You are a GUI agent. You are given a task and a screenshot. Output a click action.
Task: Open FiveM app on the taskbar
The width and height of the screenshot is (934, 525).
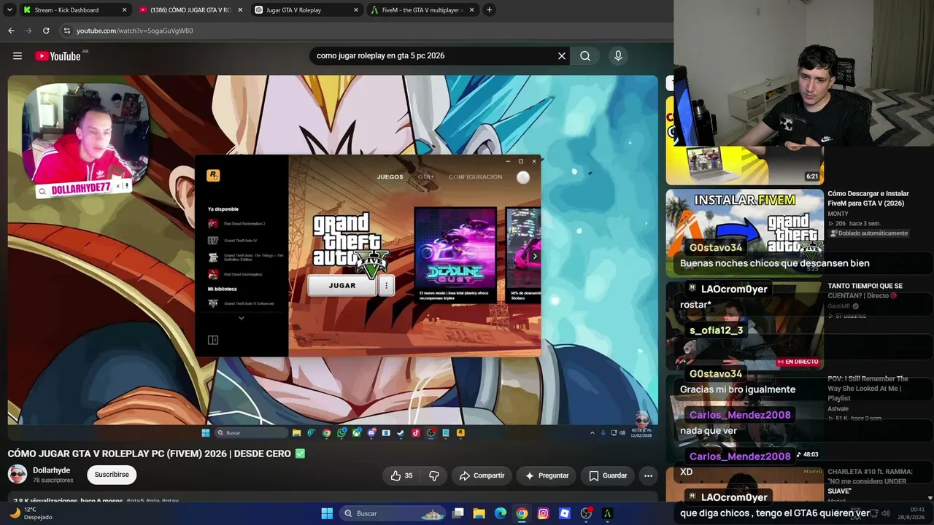(x=607, y=513)
